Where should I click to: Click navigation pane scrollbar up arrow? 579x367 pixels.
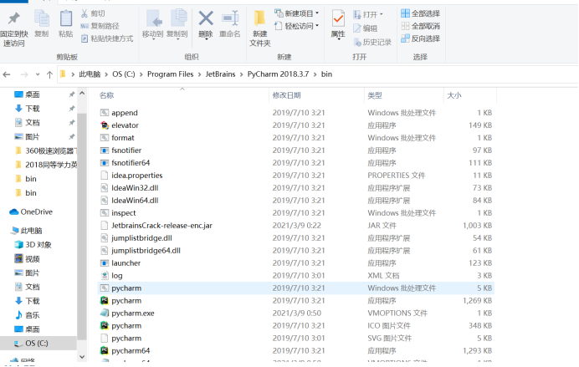[x=82, y=94]
